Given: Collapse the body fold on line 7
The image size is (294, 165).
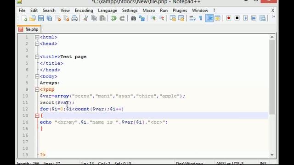Looking at the screenshot, I should [37, 77].
